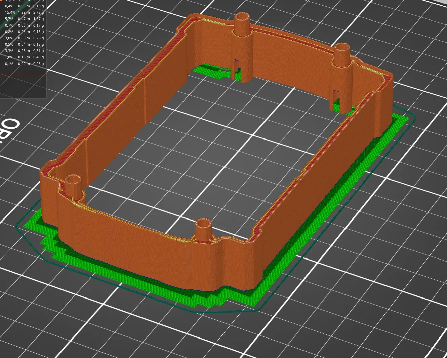Select the 0,26 g weight value
447x358 pixels.
(x=38, y=38)
